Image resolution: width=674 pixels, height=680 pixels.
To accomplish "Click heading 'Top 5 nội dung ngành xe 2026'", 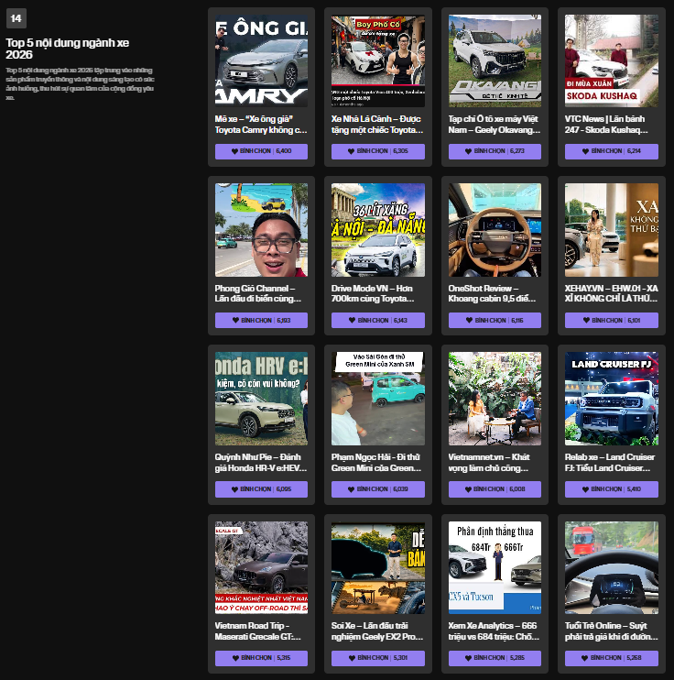I will coord(67,49).
